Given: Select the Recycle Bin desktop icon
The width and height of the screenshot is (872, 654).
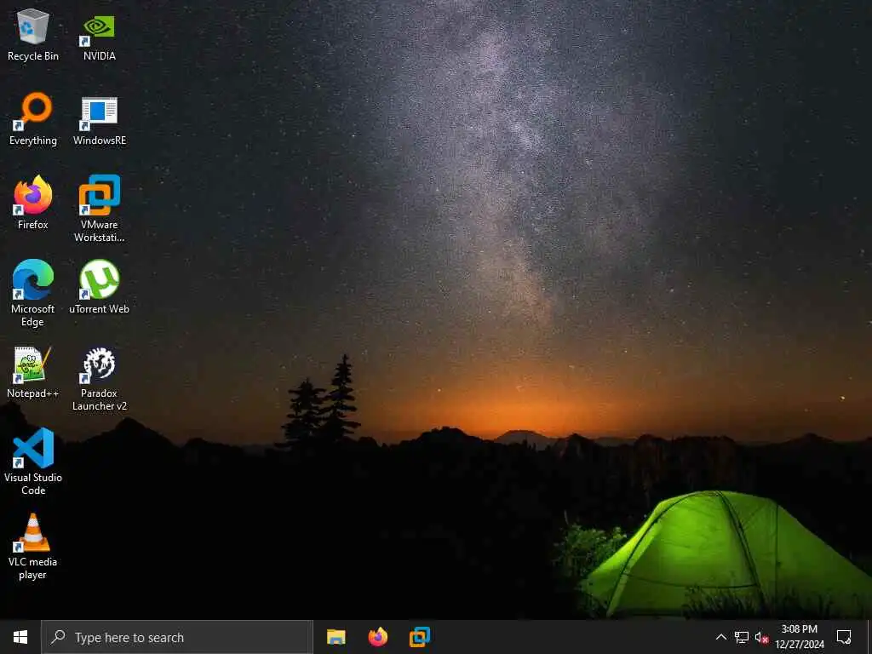Looking at the screenshot, I should (x=33, y=34).
